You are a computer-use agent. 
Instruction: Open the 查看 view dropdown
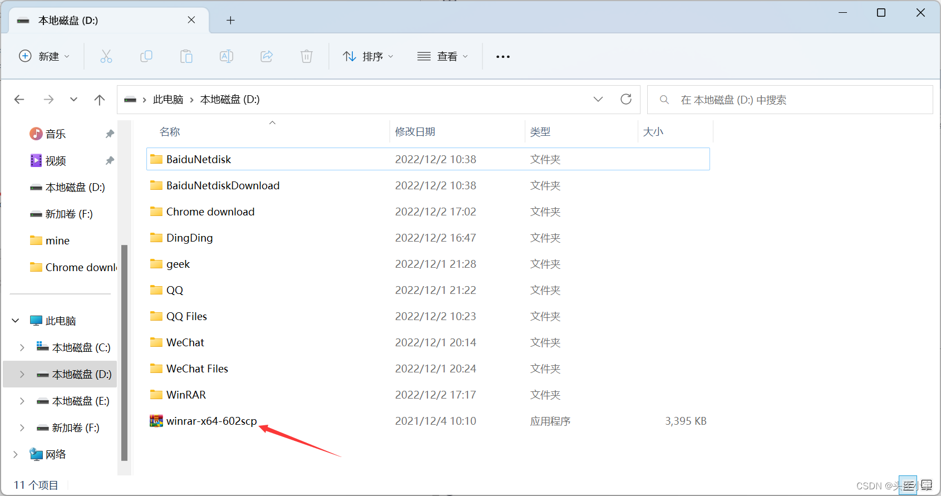(x=443, y=56)
